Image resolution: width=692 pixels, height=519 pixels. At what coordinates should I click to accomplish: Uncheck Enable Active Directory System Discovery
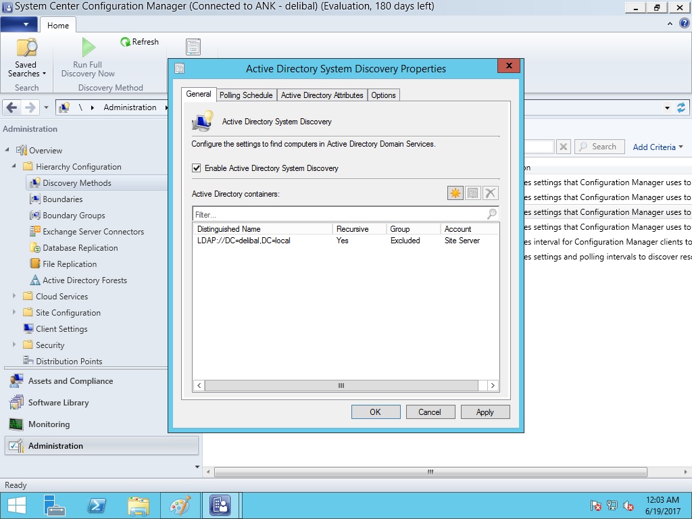pyautogui.click(x=197, y=168)
